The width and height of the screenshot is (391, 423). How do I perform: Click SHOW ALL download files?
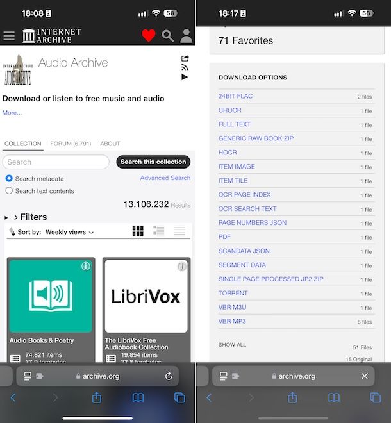pos(232,345)
